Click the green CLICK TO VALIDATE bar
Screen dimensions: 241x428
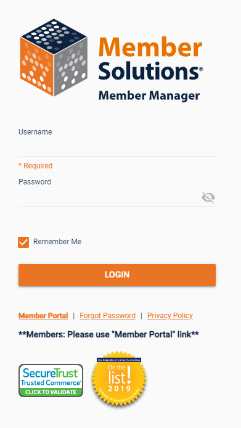[51, 392]
